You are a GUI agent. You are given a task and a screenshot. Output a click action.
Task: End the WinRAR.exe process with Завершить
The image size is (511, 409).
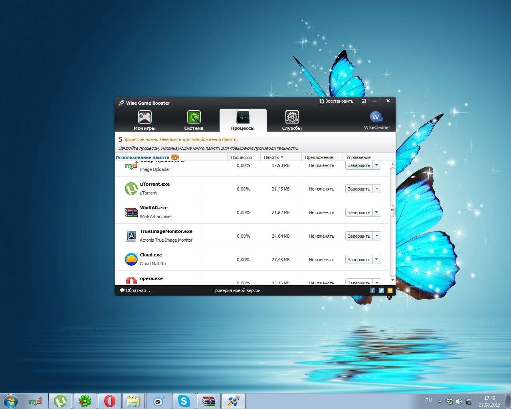(359, 212)
